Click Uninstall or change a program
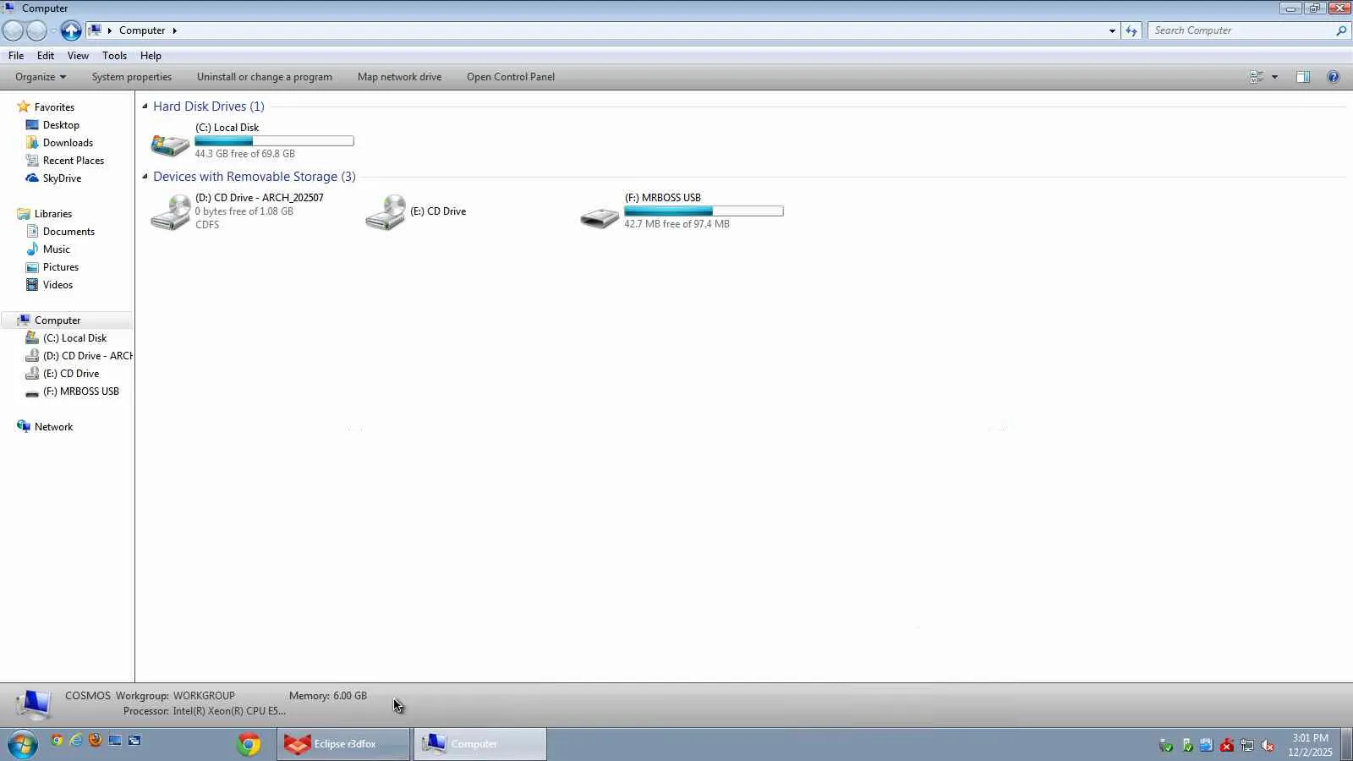1353x761 pixels. point(265,77)
